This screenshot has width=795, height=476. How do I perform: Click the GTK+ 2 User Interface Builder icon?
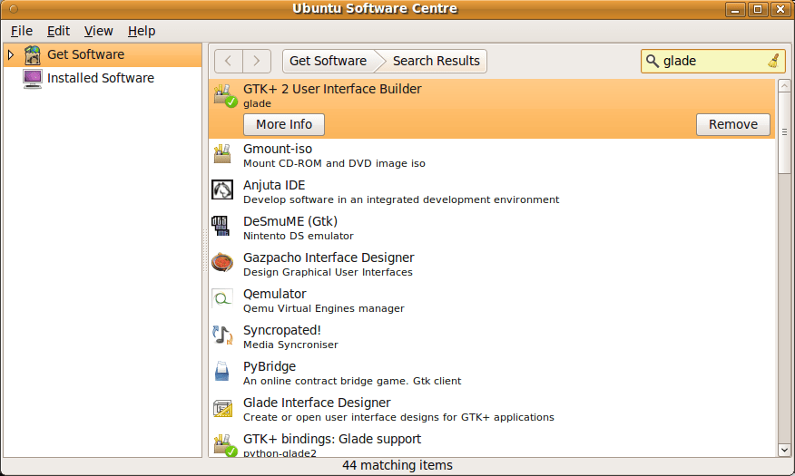pyautogui.click(x=223, y=95)
